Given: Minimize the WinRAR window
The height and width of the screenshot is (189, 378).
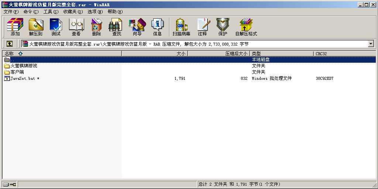Looking at the screenshot, I should (360, 4).
